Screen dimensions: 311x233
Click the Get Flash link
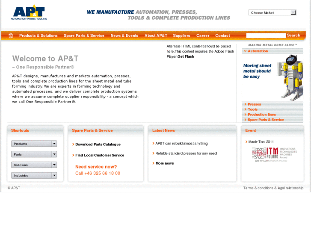(186, 56)
